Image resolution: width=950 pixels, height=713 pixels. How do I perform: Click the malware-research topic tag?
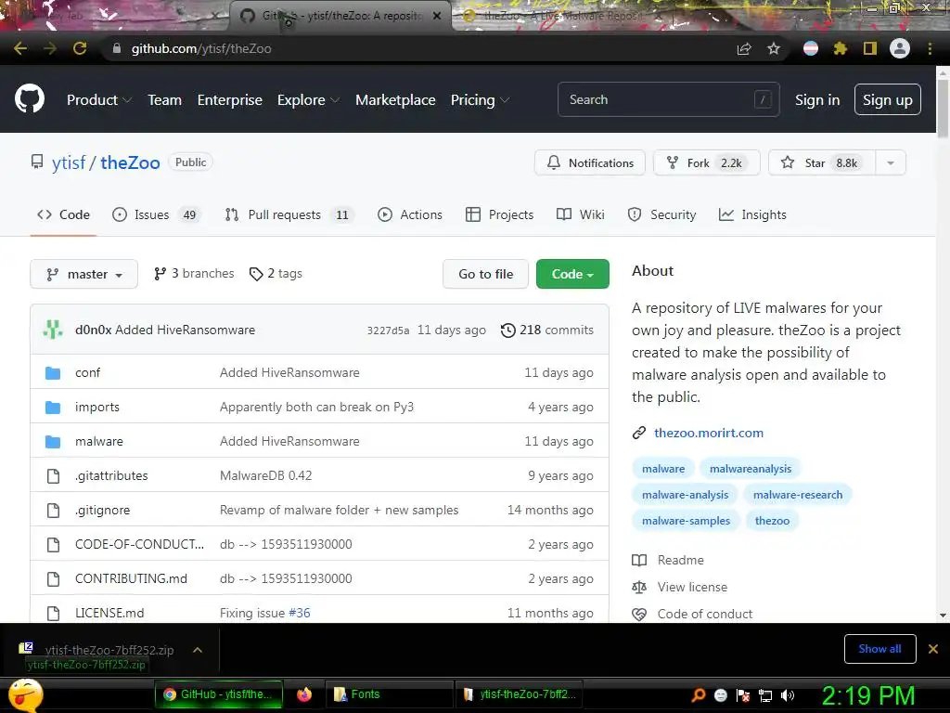(x=797, y=495)
